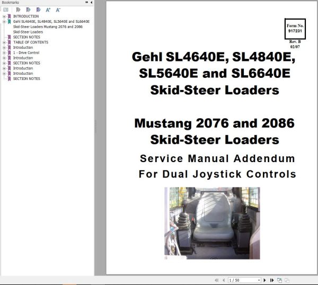Expand the SECTION NOTES node that has a plus box

tap(4, 63)
